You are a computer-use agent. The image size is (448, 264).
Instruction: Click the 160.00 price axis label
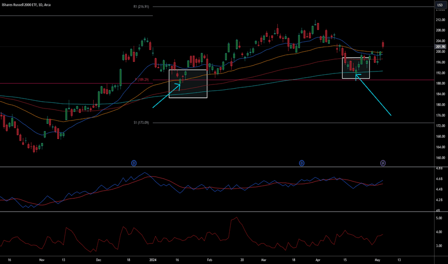point(441,158)
